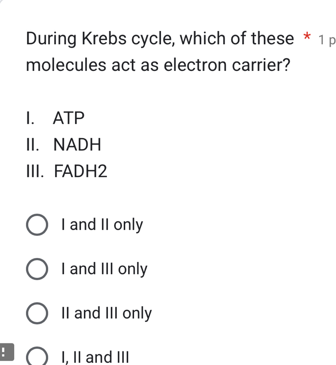Select the "II and III only" radio button

37,314
